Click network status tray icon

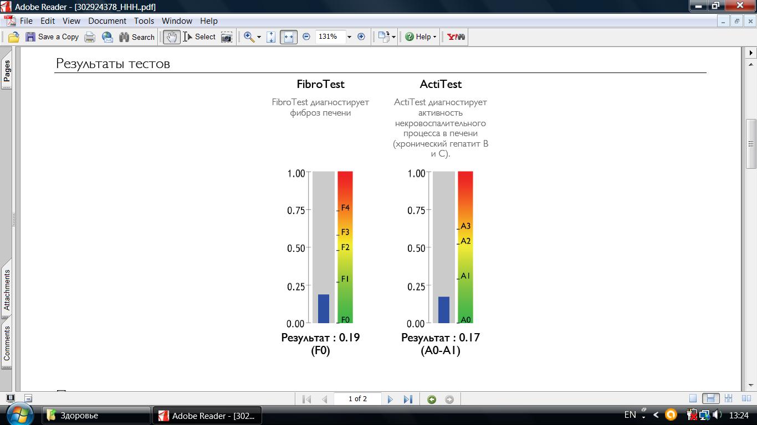(x=705, y=414)
